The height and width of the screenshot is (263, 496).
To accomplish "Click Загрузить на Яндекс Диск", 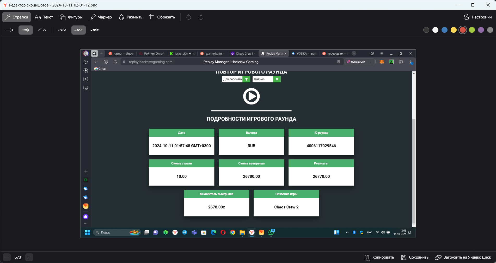I will click(x=463, y=257).
